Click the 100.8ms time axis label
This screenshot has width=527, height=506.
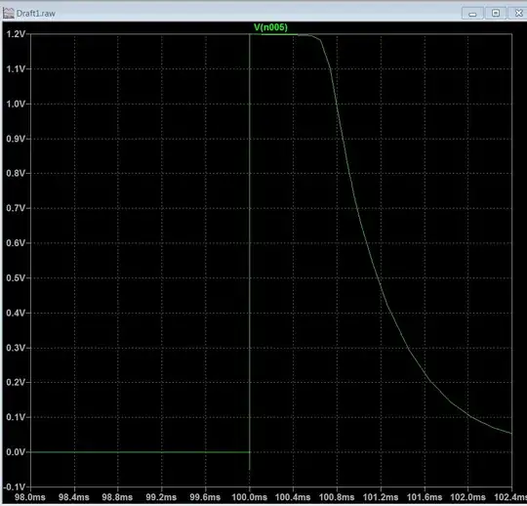click(337, 497)
